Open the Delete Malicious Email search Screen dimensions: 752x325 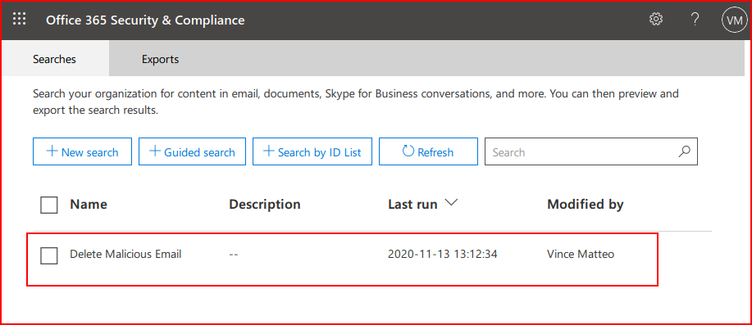[x=125, y=254]
